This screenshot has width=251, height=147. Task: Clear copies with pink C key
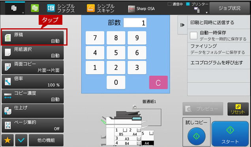pos(158,83)
